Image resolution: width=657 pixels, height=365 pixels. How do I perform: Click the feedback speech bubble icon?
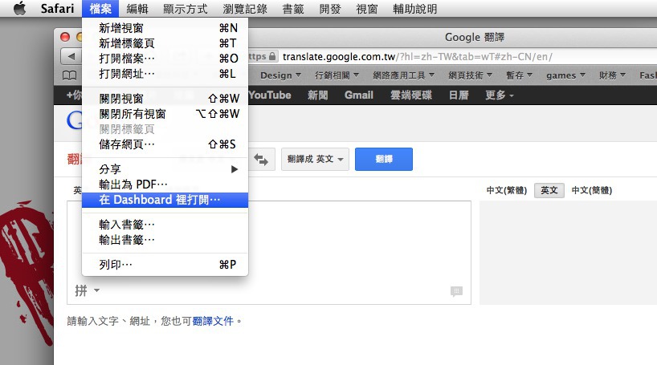click(456, 291)
